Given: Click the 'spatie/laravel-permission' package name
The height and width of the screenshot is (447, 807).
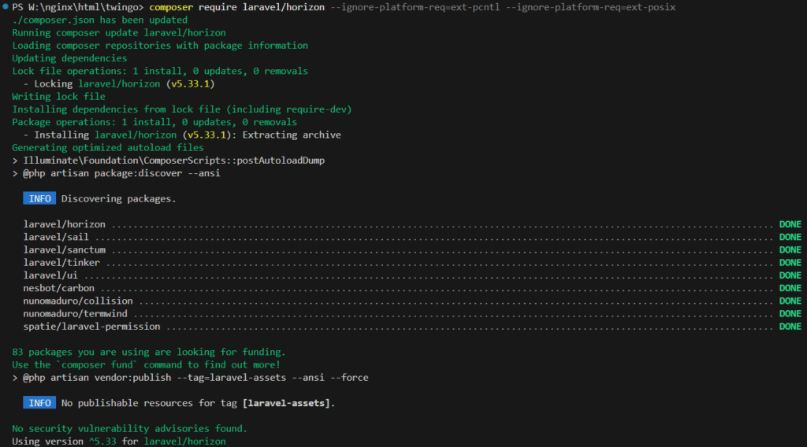Looking at the screenshot, I should tap(91, 327).
